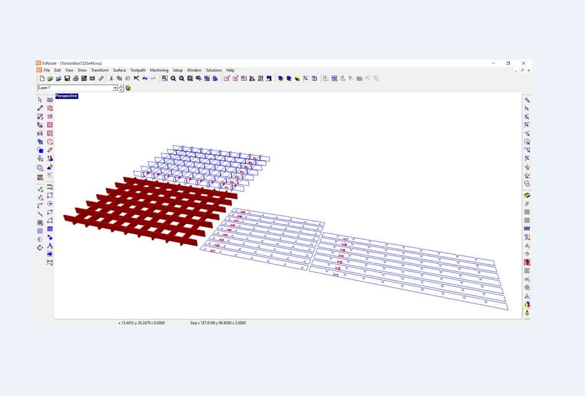Image resolution: width=585 pixels, height=396 pixels.
Task: Click the crosshair circle tool in left toolbar
Action: 40,248
